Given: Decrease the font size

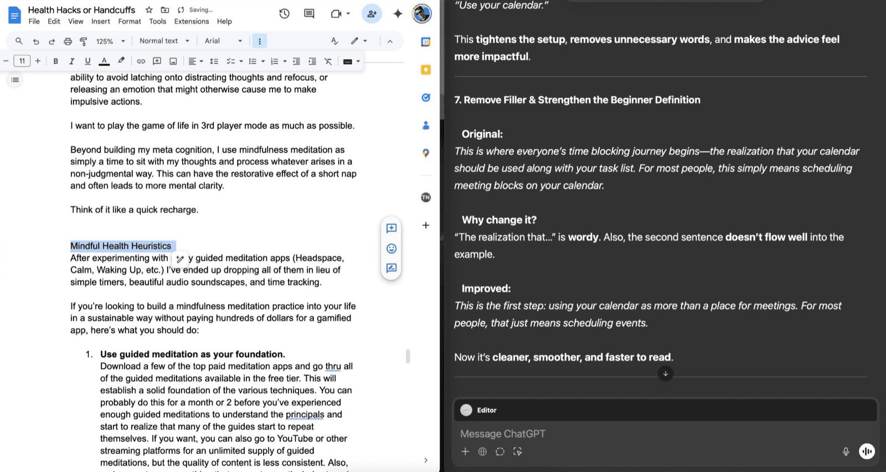Looking at the screenshot, I should 6,61.
